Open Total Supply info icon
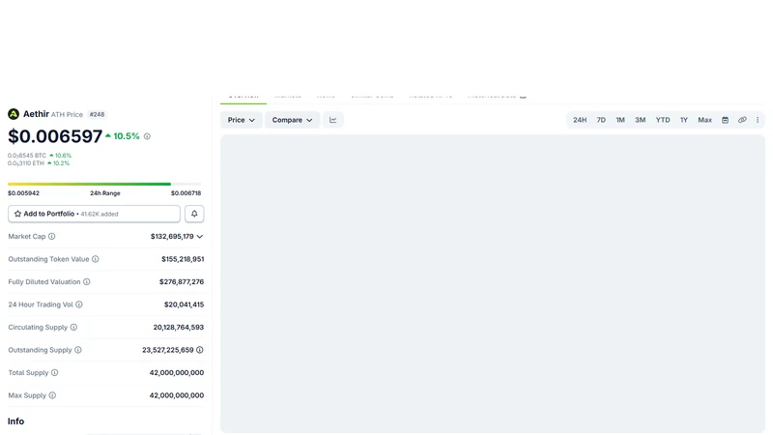773x435 pixels. [x=55, y=372]
